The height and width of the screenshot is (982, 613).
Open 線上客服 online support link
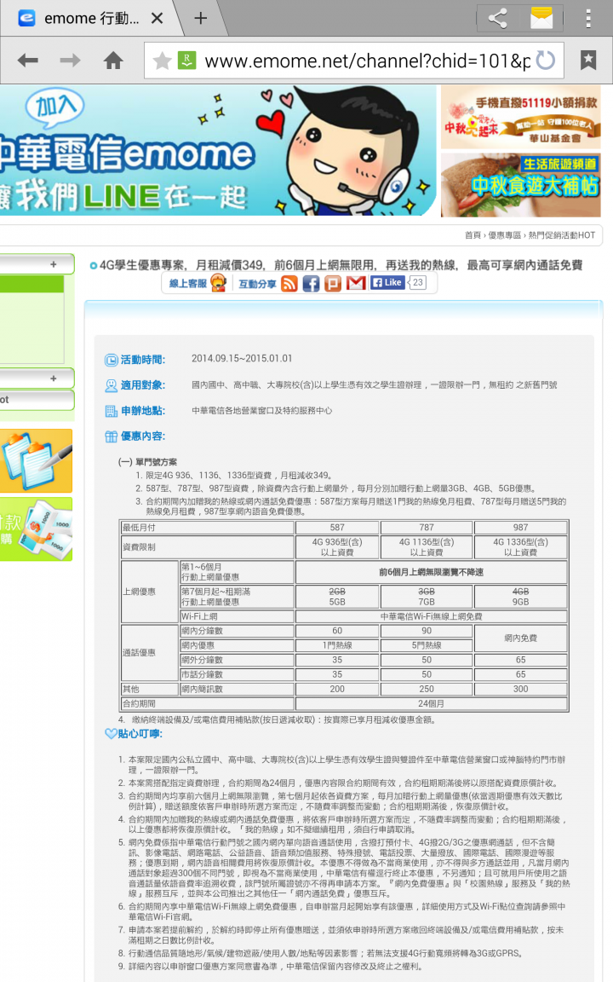point(197,283)
